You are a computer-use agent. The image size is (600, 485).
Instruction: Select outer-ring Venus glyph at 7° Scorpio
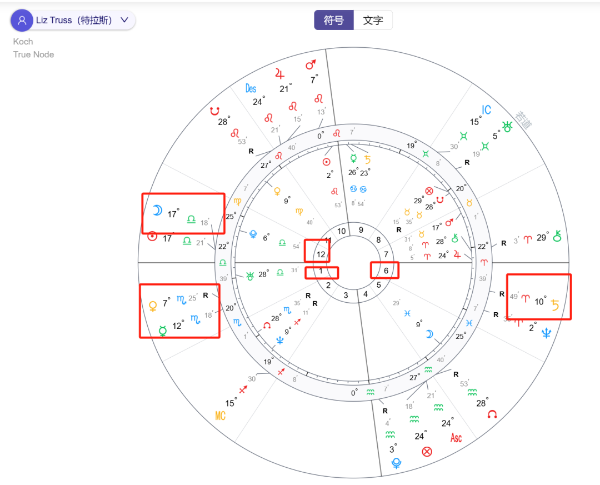[153, 306]
